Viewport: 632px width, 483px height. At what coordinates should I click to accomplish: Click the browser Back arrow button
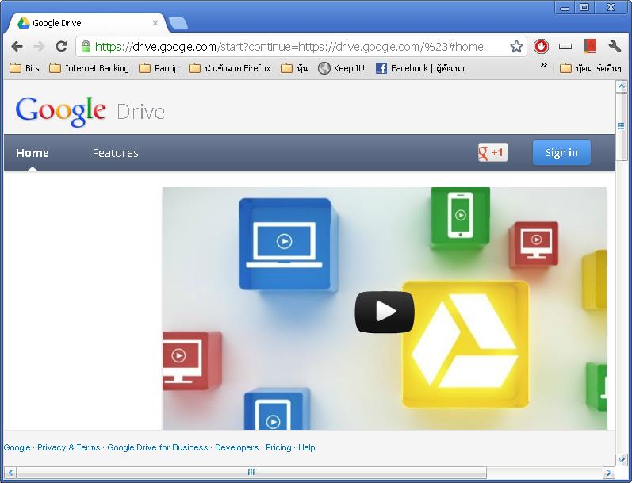[x=17, y=47]
